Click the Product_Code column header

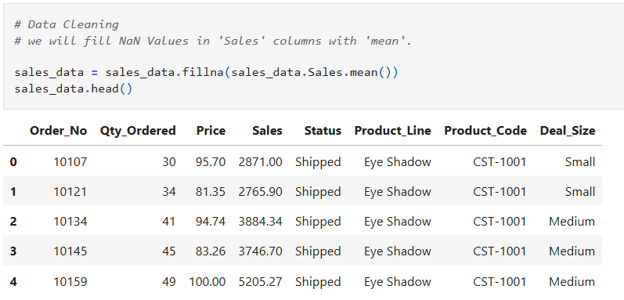coord(485,131)
